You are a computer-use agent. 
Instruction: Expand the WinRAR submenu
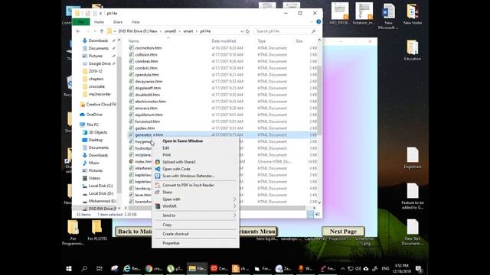pyautogui.click(x=196, y=205)
